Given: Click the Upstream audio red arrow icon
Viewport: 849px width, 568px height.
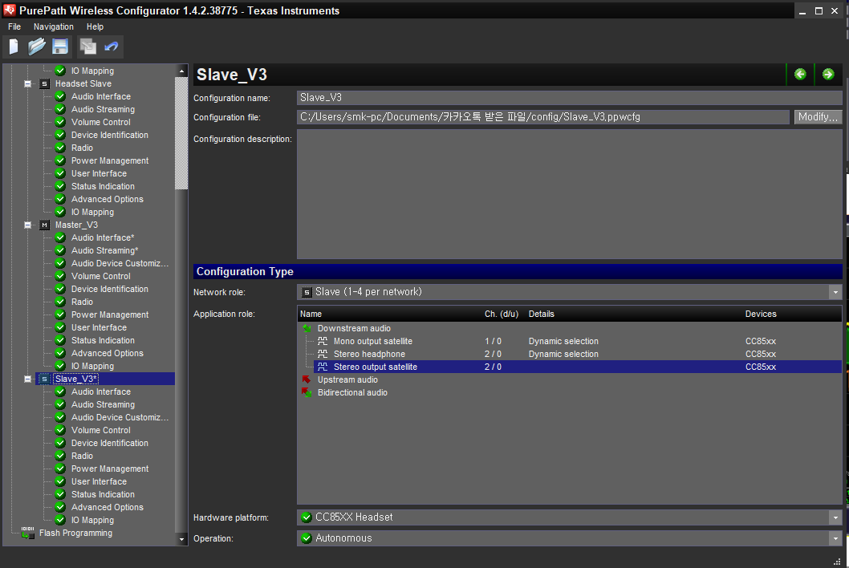Looking at the screenshot, I should tap(307, 379).
